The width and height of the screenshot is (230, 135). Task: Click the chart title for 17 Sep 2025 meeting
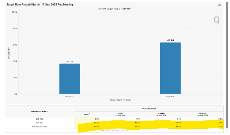point(40,4)
